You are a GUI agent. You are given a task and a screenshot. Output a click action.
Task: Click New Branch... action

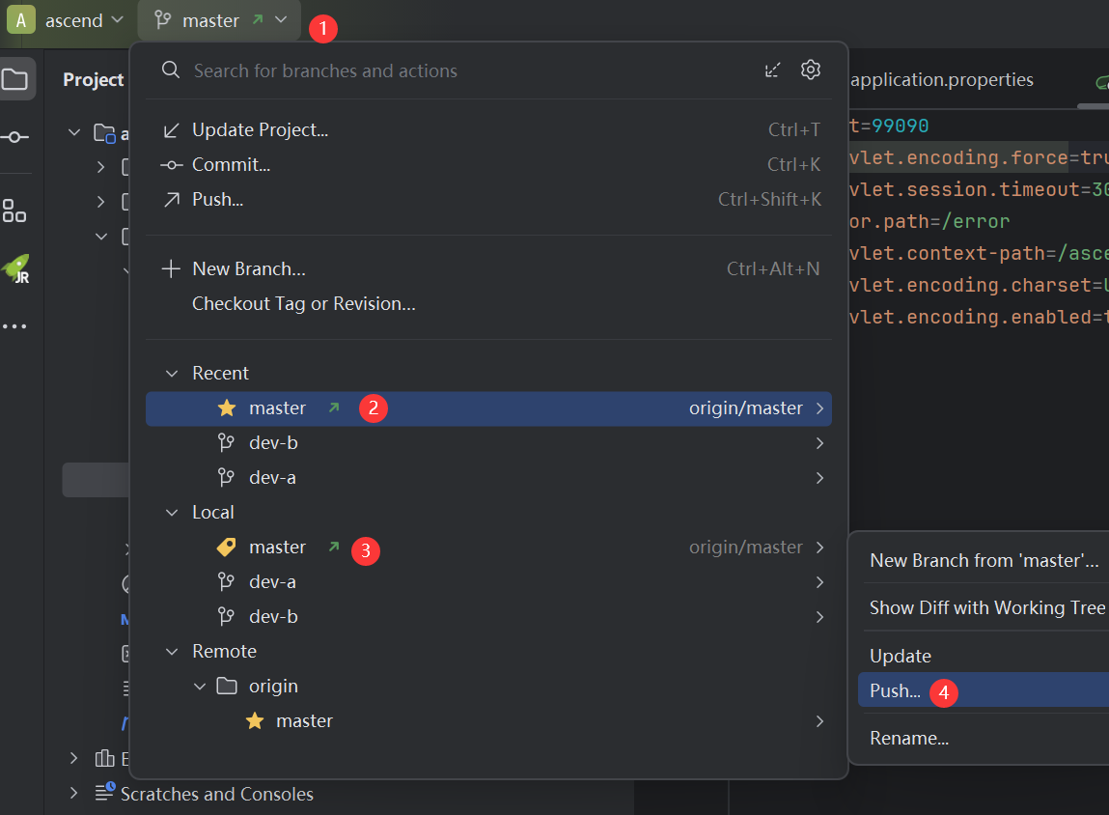coord(248,268)
